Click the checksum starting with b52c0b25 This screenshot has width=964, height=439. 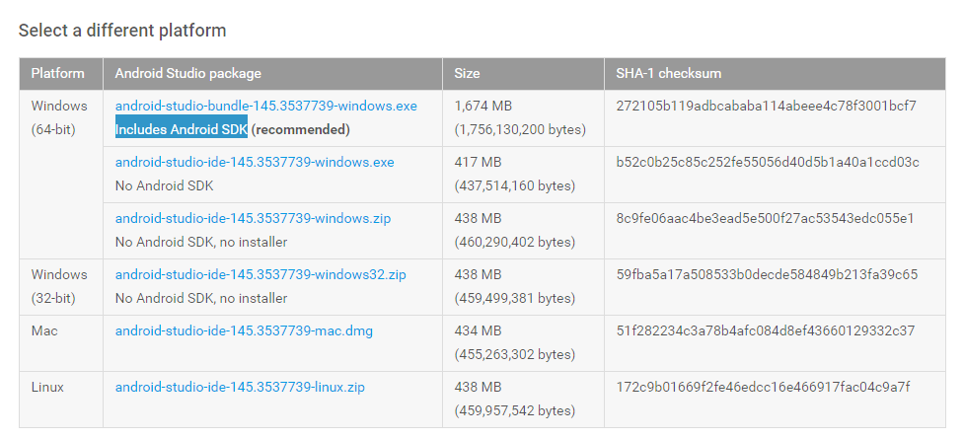pyautogui.click(x=768, y=162)
